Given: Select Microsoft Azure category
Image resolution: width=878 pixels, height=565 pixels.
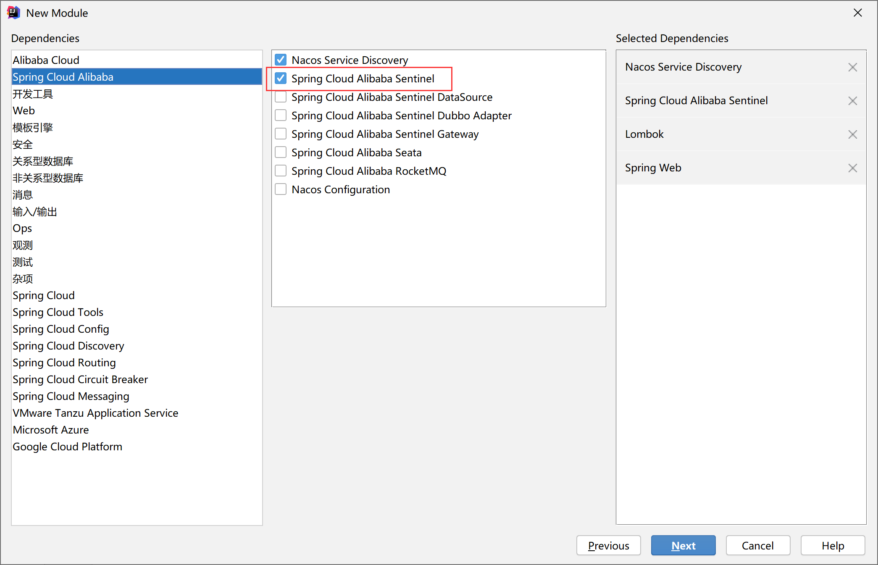Looking at the screenshot, I should pos(137,430).
